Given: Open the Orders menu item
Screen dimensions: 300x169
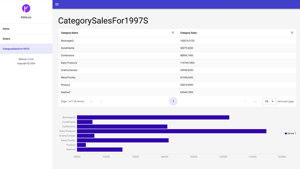Looking at the screenshot, I should pyautogui.click(x=26, y=39).
